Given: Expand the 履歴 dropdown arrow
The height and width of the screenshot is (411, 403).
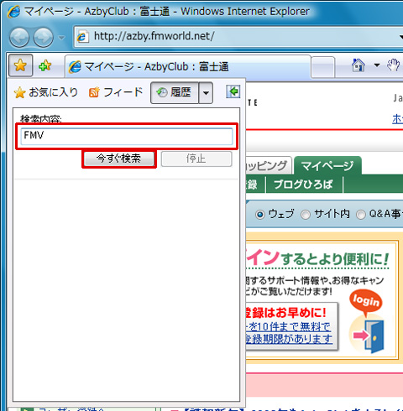Looking at the screenshot, I should 206,93.
